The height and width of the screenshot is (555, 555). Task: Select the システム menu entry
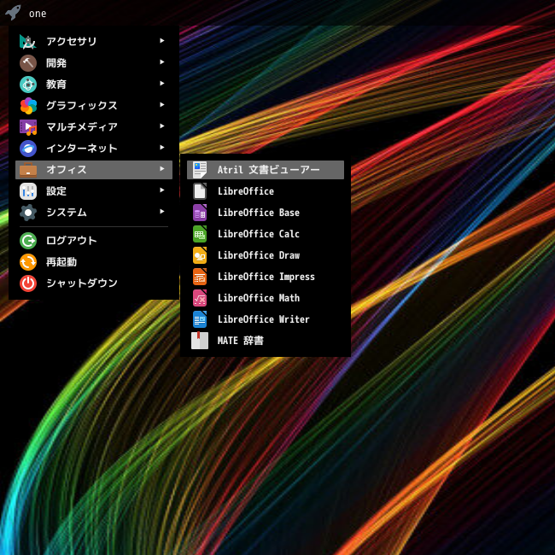point(94,213)
